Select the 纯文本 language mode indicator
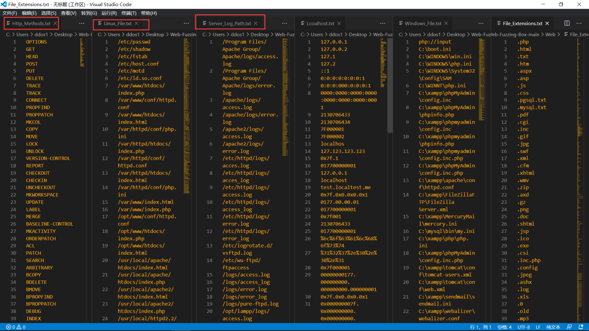This screenshot has width=589, height=331. pos(553,327)
